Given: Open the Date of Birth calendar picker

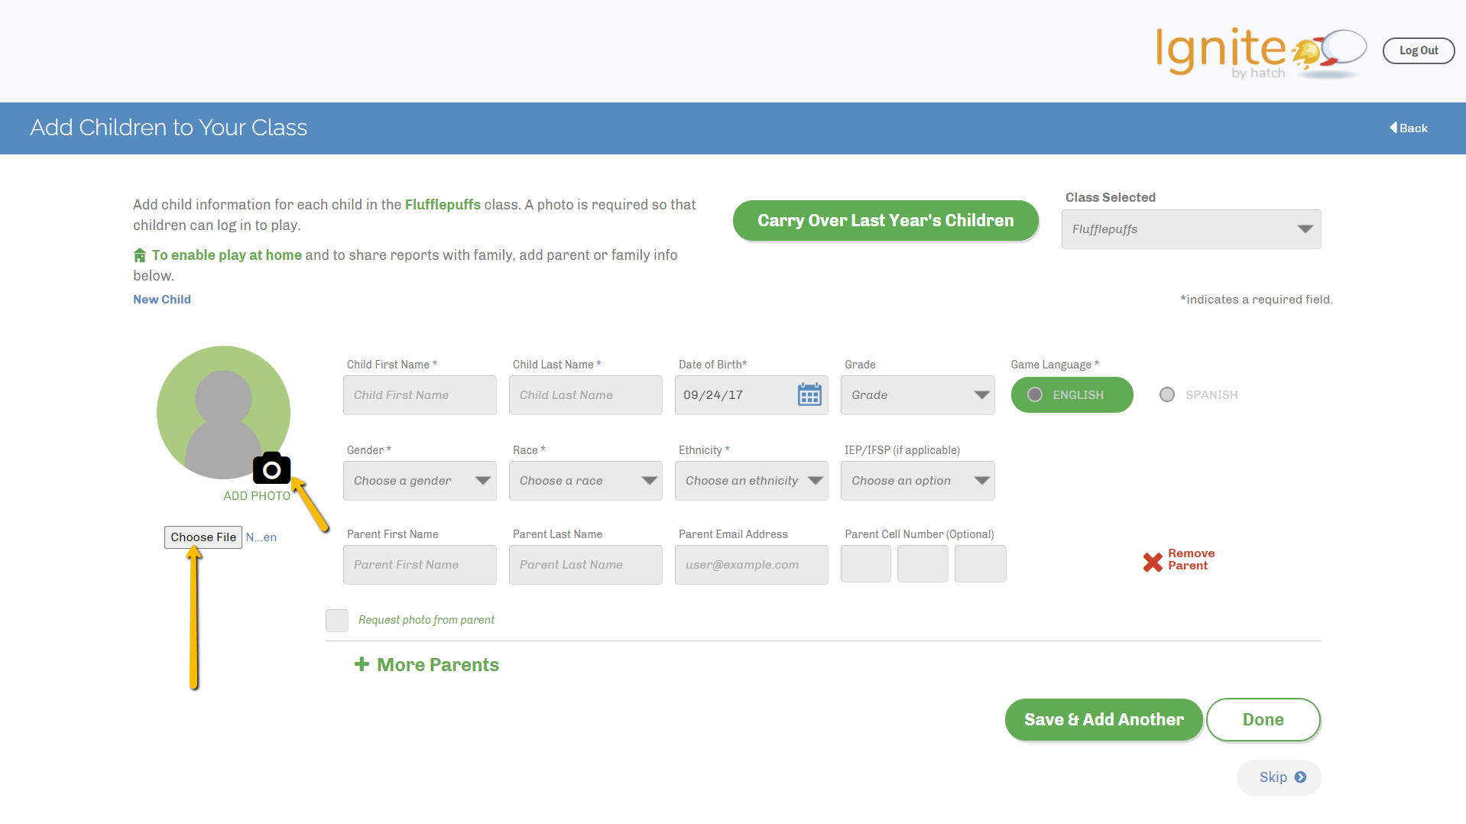Looking at the screenshot, I should [x=809, y=395].
